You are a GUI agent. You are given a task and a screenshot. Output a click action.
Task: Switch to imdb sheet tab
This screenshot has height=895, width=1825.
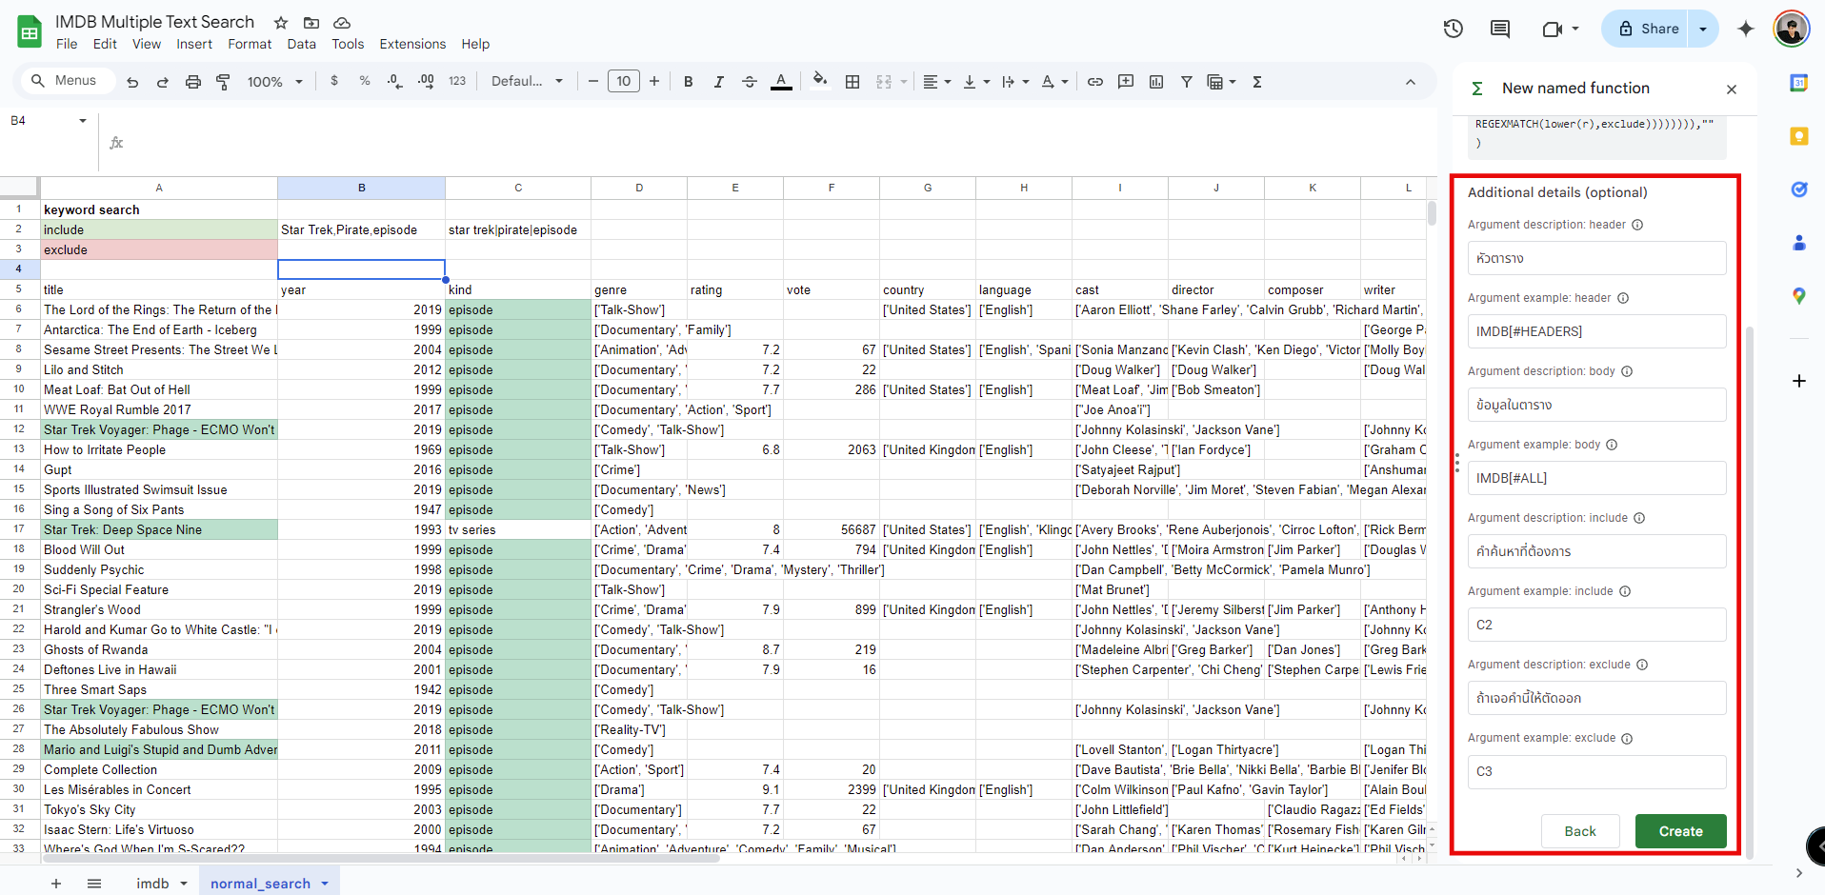point(152,884)
